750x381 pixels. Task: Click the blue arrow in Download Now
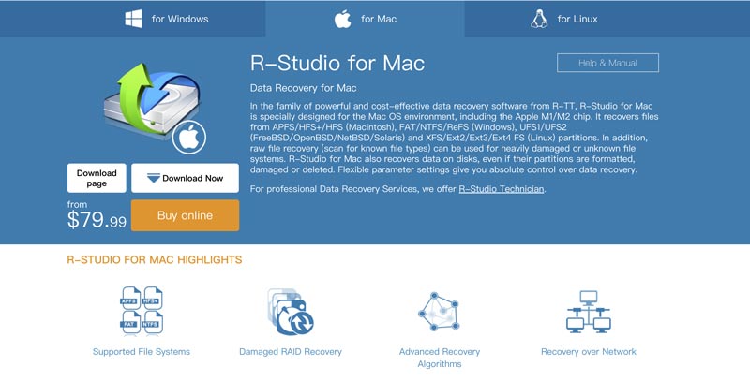coord(154,178)
